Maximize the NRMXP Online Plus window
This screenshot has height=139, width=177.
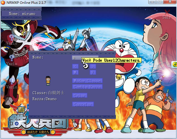tap(160, 2)
